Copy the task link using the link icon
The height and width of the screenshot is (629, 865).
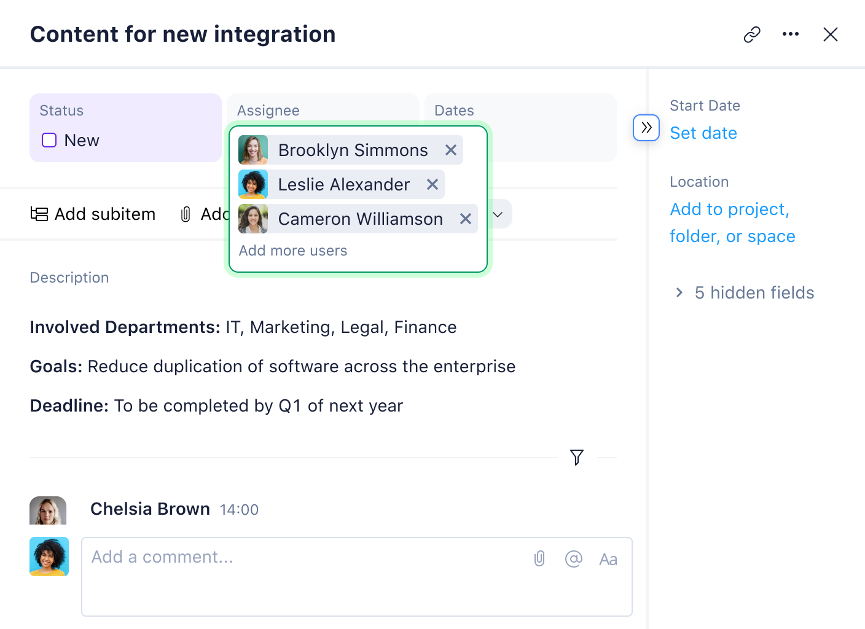(752, 34)
